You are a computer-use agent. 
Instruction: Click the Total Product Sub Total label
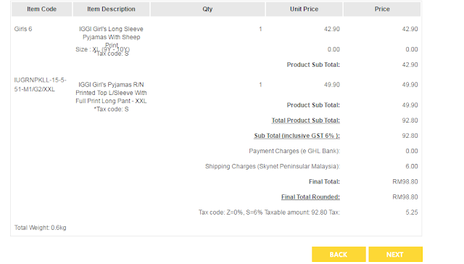pyautogui.click(x=306, y=120)
